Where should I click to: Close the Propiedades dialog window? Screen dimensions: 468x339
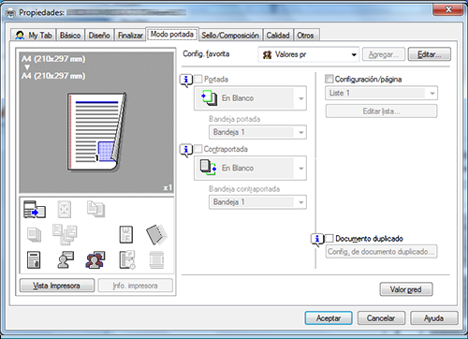point(447,9)
